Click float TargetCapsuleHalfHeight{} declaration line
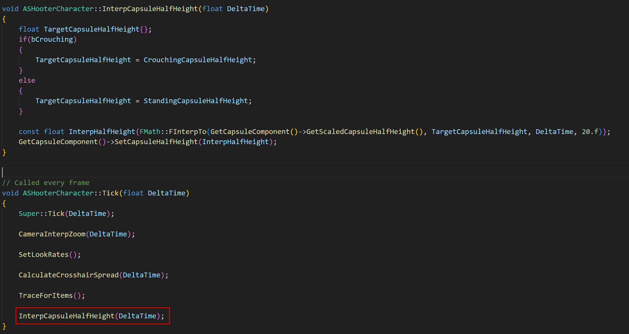629x334 pixels. [85, 29]
